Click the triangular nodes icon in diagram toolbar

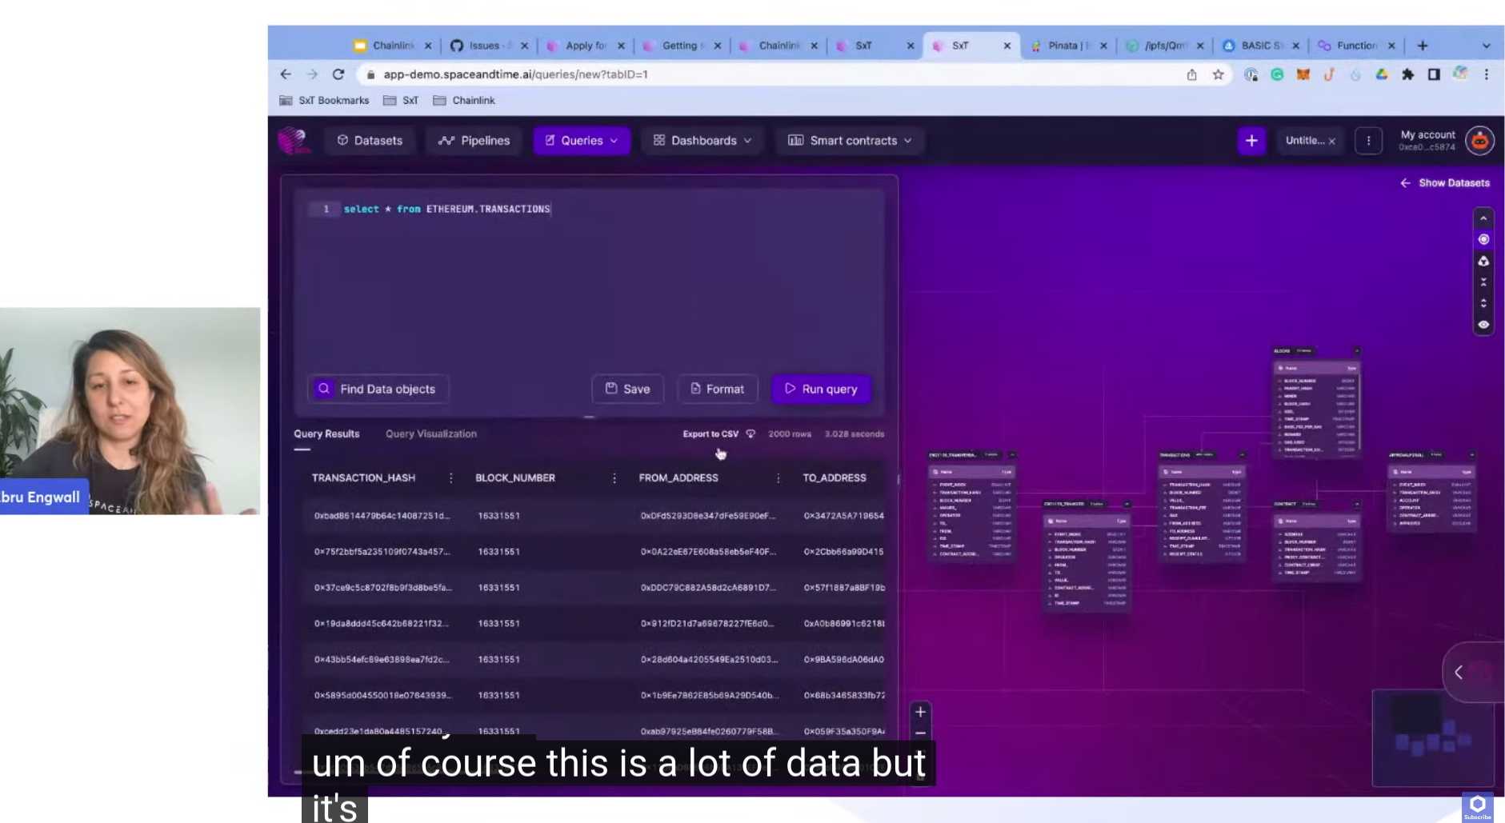tap(1483, 261)
